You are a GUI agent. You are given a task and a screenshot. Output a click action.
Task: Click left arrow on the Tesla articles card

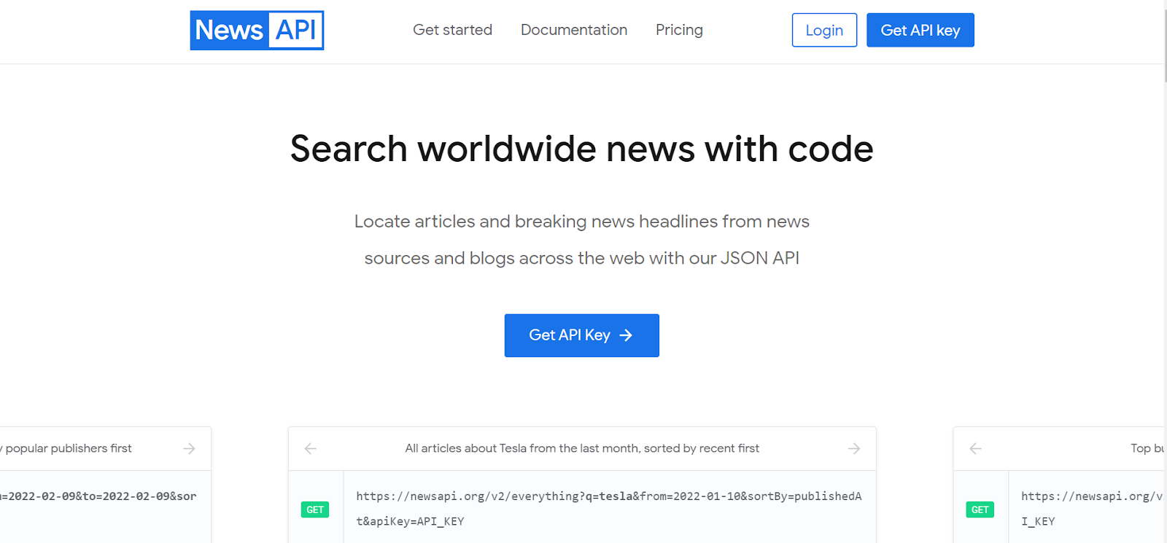point(311,448)
